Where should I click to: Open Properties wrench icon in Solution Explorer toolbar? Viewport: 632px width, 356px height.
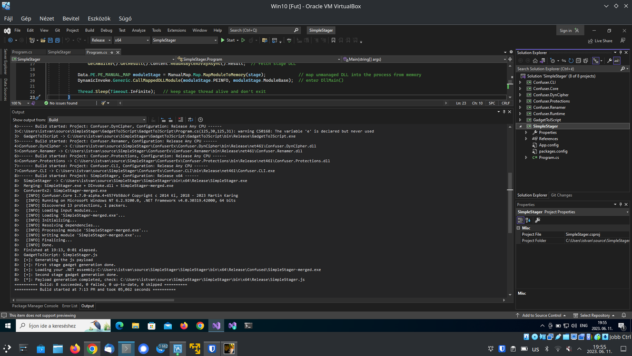pyautogui.click(x=609, y=61)
